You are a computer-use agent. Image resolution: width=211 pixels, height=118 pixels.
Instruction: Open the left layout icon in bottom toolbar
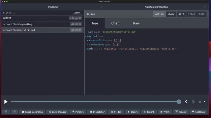click(x=6, y=111)
